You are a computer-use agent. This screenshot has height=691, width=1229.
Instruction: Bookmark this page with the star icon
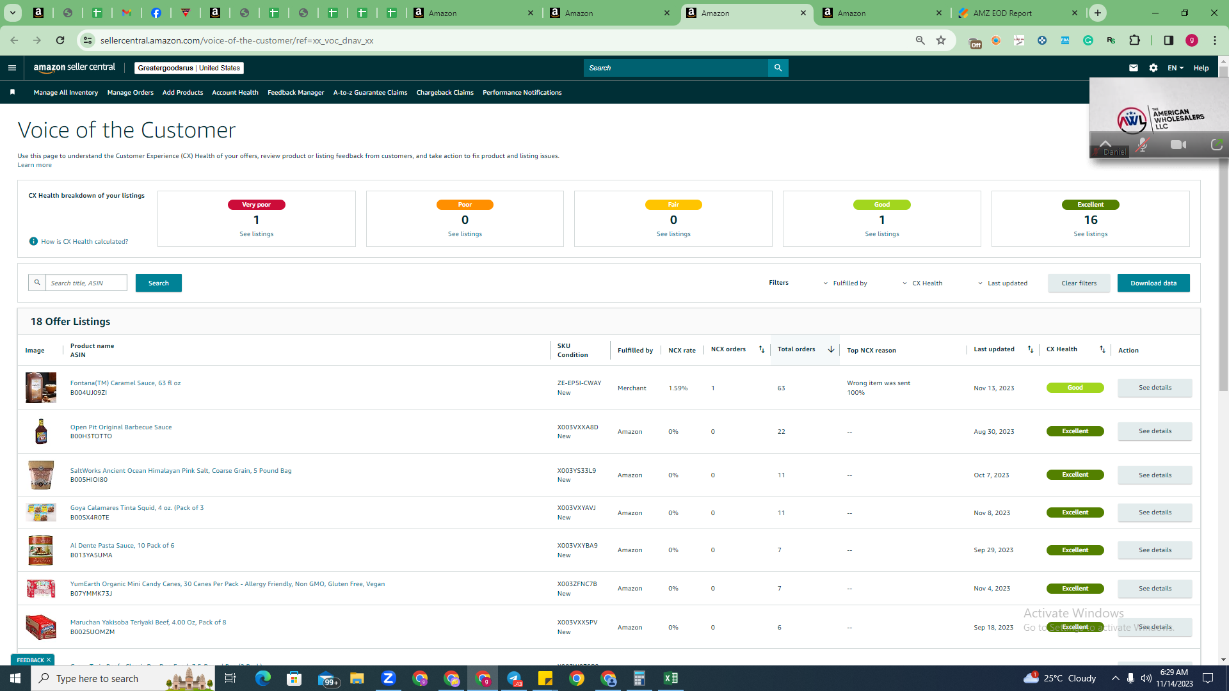point(941,40)
